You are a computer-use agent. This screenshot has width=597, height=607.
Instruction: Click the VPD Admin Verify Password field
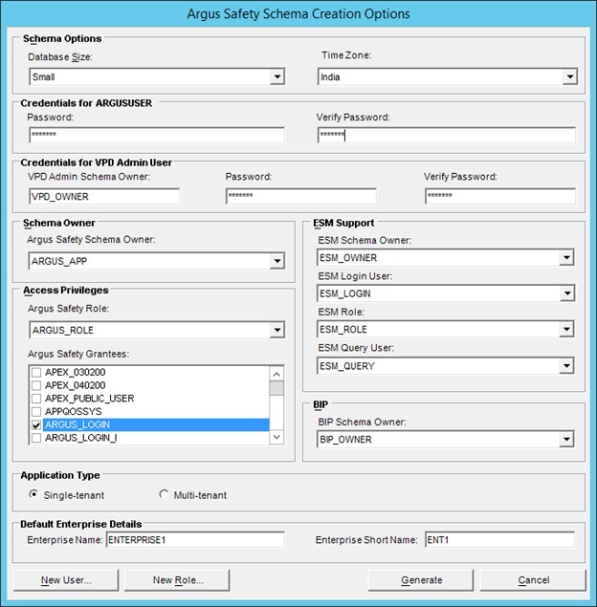(x=500, y=196)
